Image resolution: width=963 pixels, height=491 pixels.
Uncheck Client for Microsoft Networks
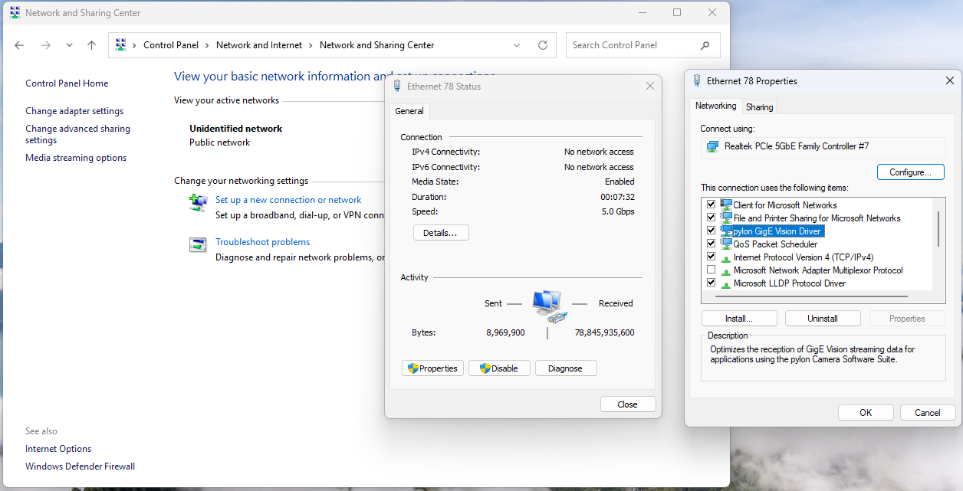(711, 205)
